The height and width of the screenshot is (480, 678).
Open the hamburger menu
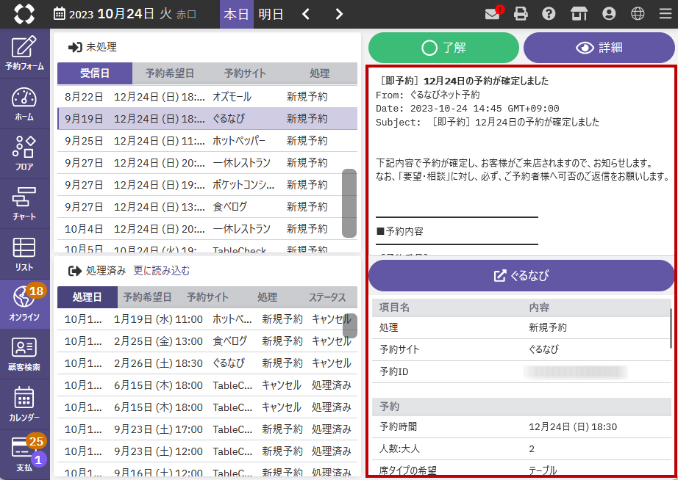[665, 14]
